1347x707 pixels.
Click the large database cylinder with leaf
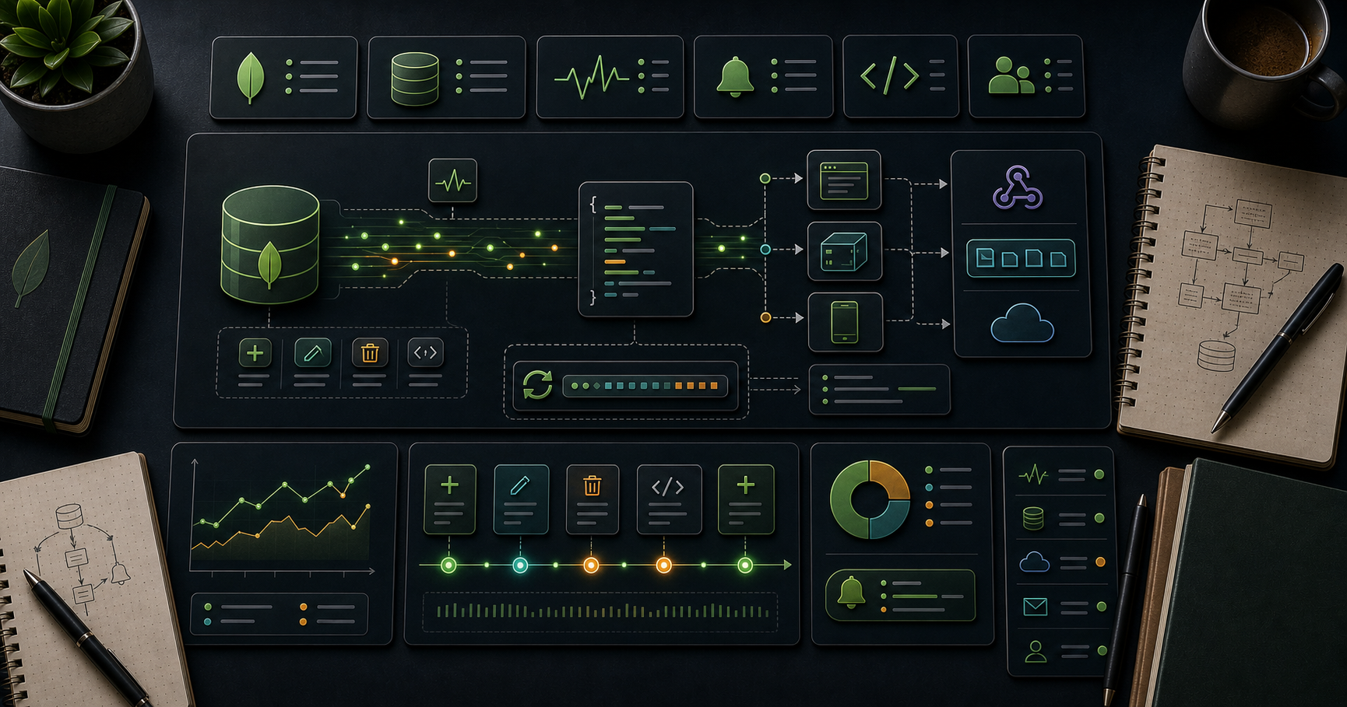(x=270, y=244)
